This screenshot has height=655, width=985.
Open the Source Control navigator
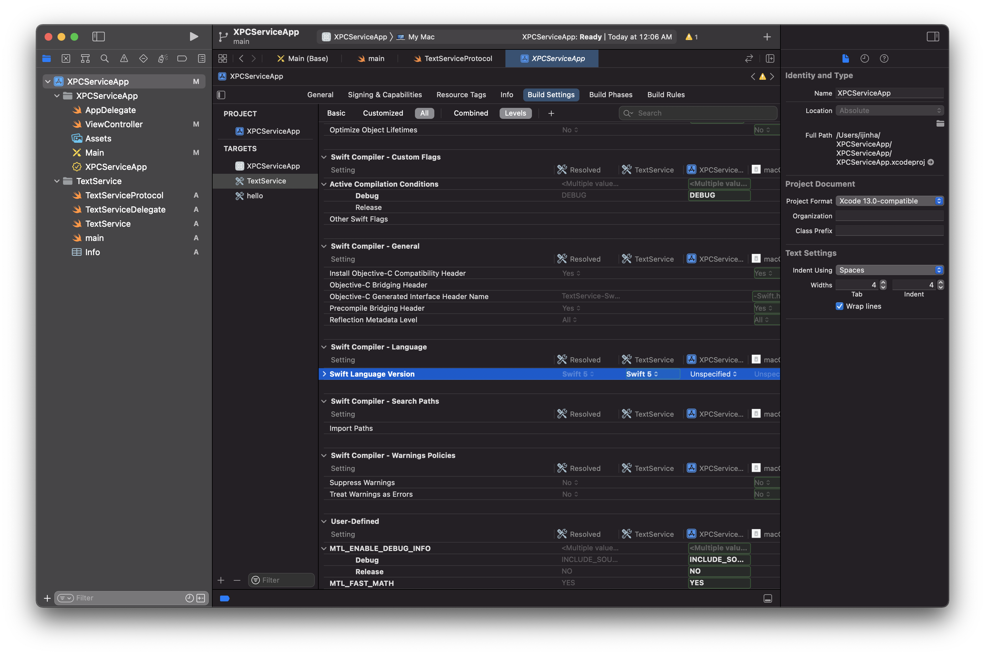66,58
